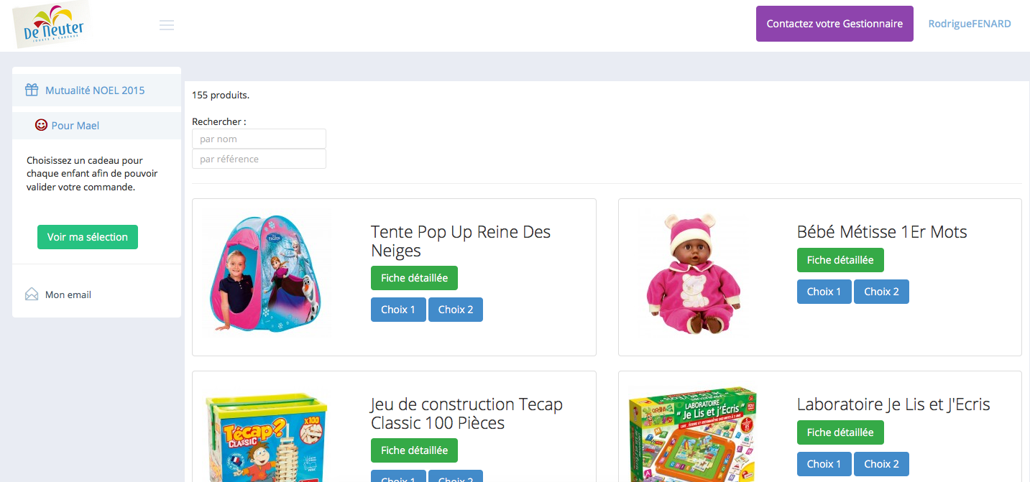Viewport: 1030px width, 482px height.
Task: Click the envelope icon beside Mon email
Action: point(32,294)
